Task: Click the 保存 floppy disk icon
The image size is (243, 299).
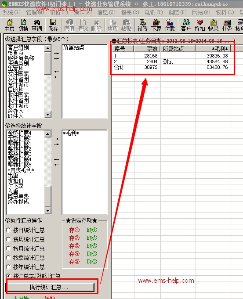Action: pyautogui.click(x=53, y=25)
